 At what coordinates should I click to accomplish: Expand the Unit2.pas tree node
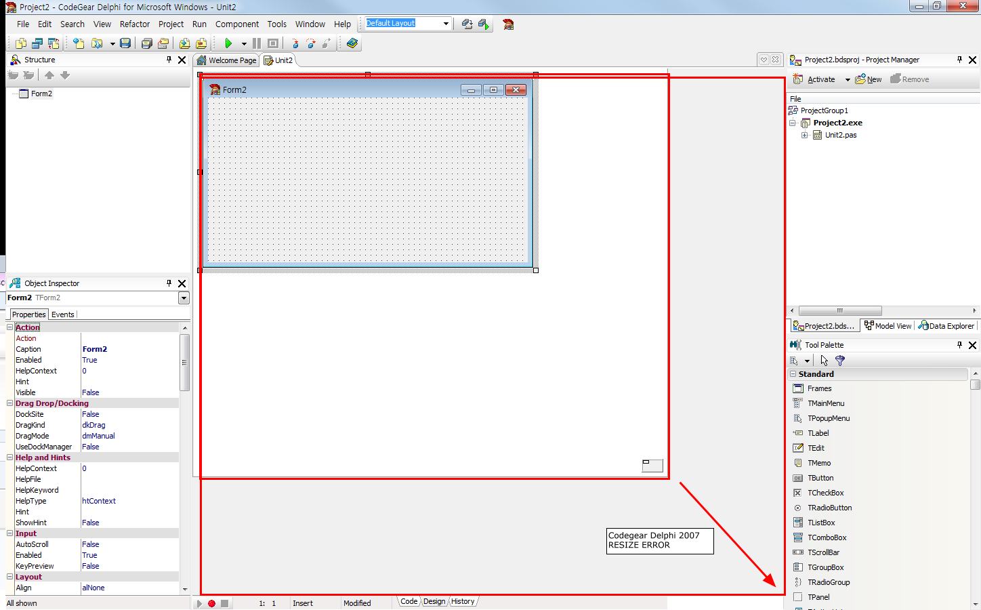805,135
